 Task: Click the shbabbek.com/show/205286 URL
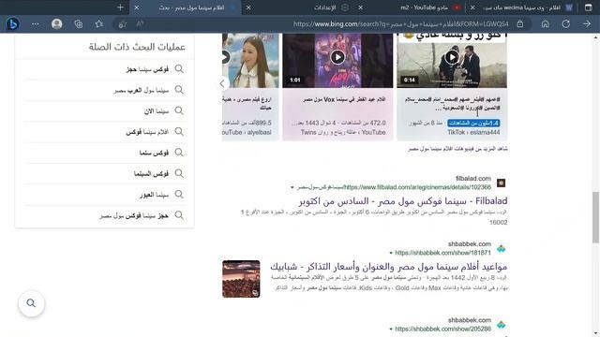tap(442, 329)
